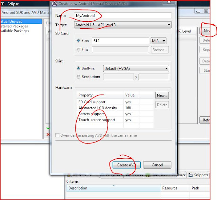Open the Snippets tab in Eclipse
The height and width of the screenshot is (200, 217).
[198, 175]
